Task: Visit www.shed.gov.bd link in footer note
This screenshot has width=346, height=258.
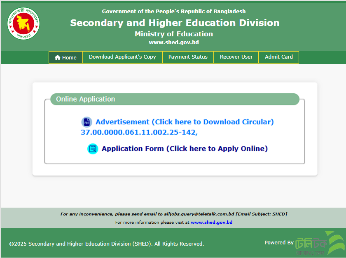Action: (211, 222)
